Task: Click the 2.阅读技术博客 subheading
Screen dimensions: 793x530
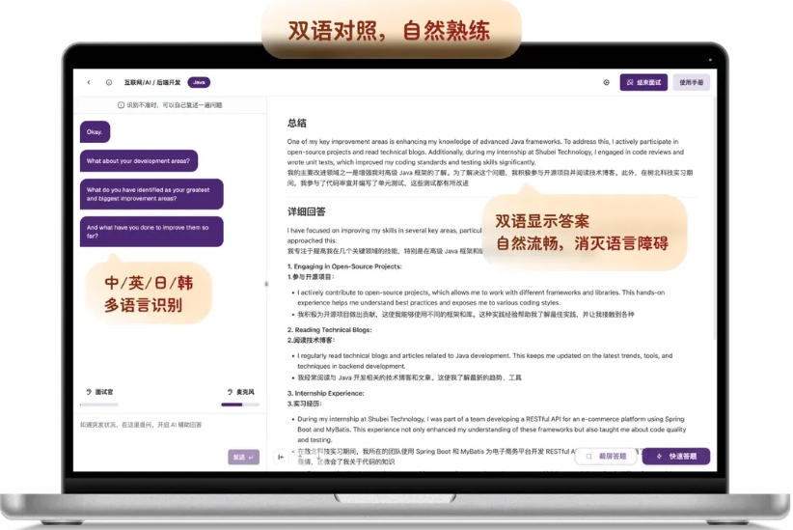Action: pos(311,340)
